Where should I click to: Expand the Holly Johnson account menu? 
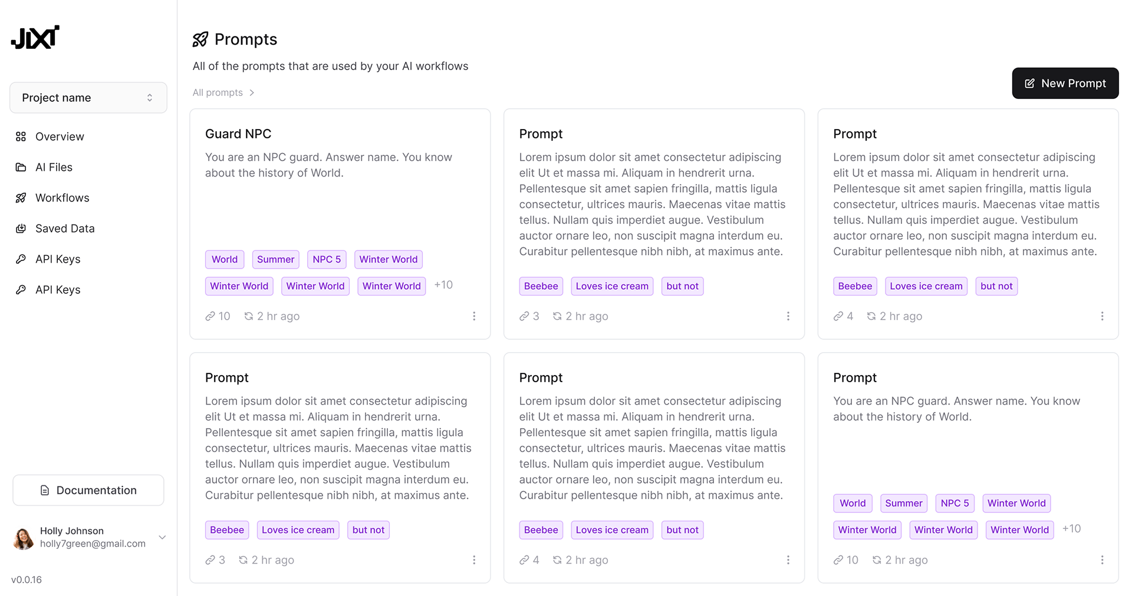click(162, 537)
